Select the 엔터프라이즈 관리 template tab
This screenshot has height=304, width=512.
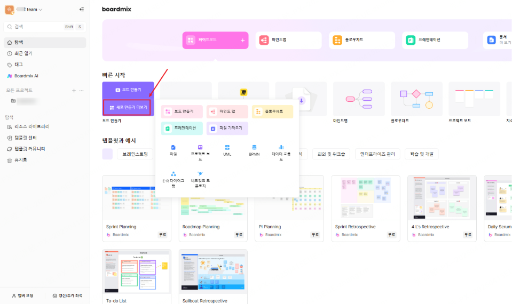click(x=377, y=154)
